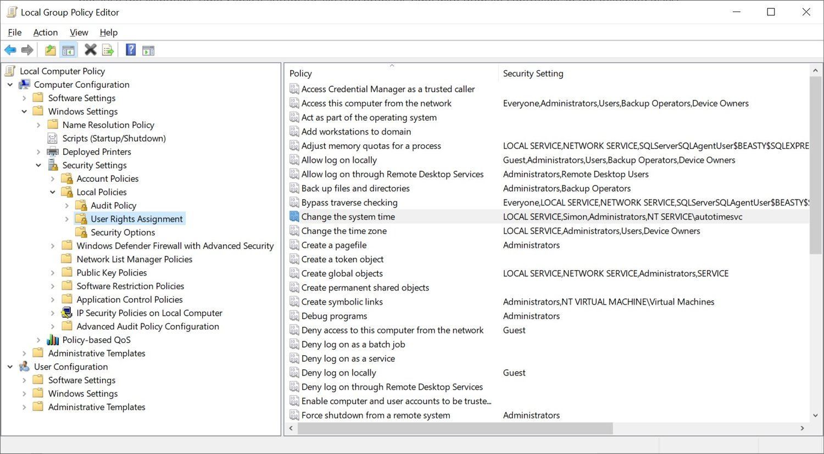Expand the Administrative Templates under Computer Configuration
The image size is (824, 454).
pyautogui.click(x=24, y=354)
